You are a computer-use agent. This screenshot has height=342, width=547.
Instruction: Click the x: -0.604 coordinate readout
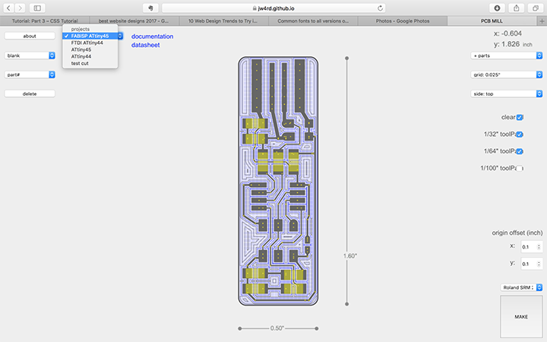tap(507, 33)
